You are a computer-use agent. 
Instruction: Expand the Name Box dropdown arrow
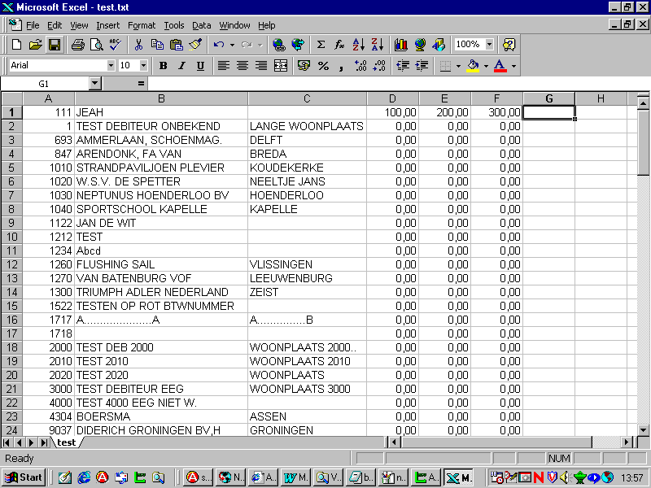pyautogui.click(x=95, y=83)
